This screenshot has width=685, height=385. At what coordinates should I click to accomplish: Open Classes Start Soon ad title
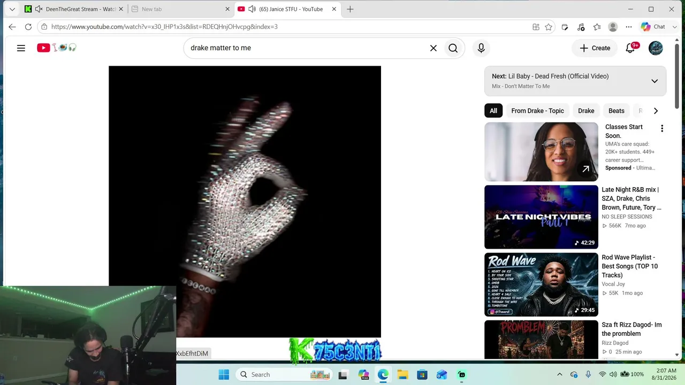624,131
